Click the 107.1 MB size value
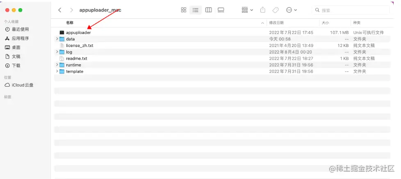Viewport: 401px width, 179px height. pyautogui.click(x=339, y=33)
